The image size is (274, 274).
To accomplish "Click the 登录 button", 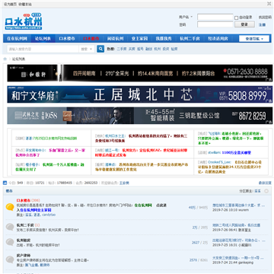I will click(x=244, y=24).
